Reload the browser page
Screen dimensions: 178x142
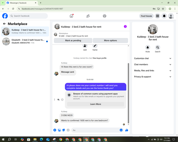point(13,9)
